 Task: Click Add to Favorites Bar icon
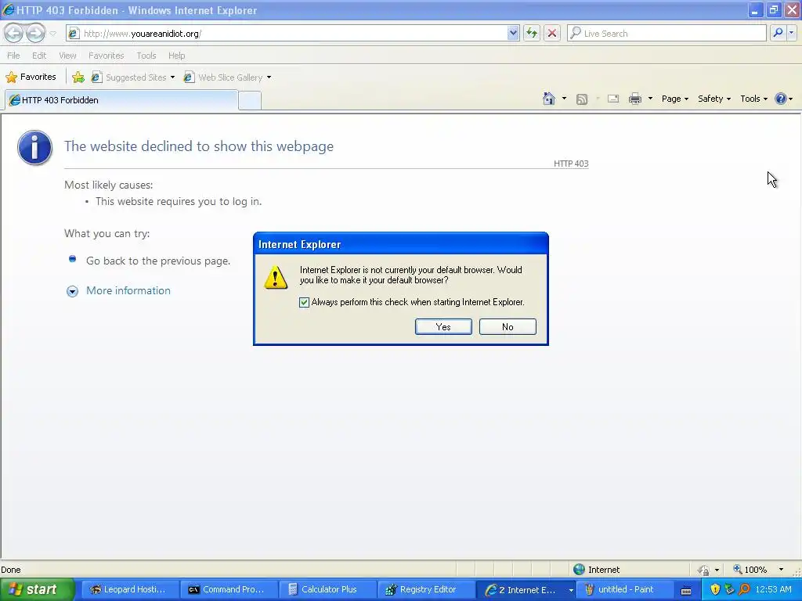tap(78, 77)
